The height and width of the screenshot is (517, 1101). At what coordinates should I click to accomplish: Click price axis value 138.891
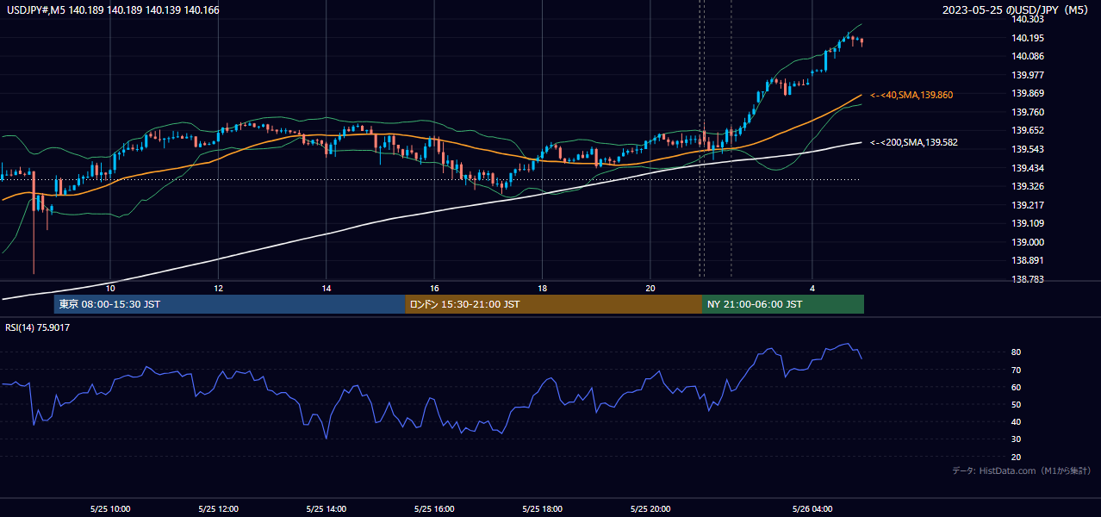tap(1027, 261)
